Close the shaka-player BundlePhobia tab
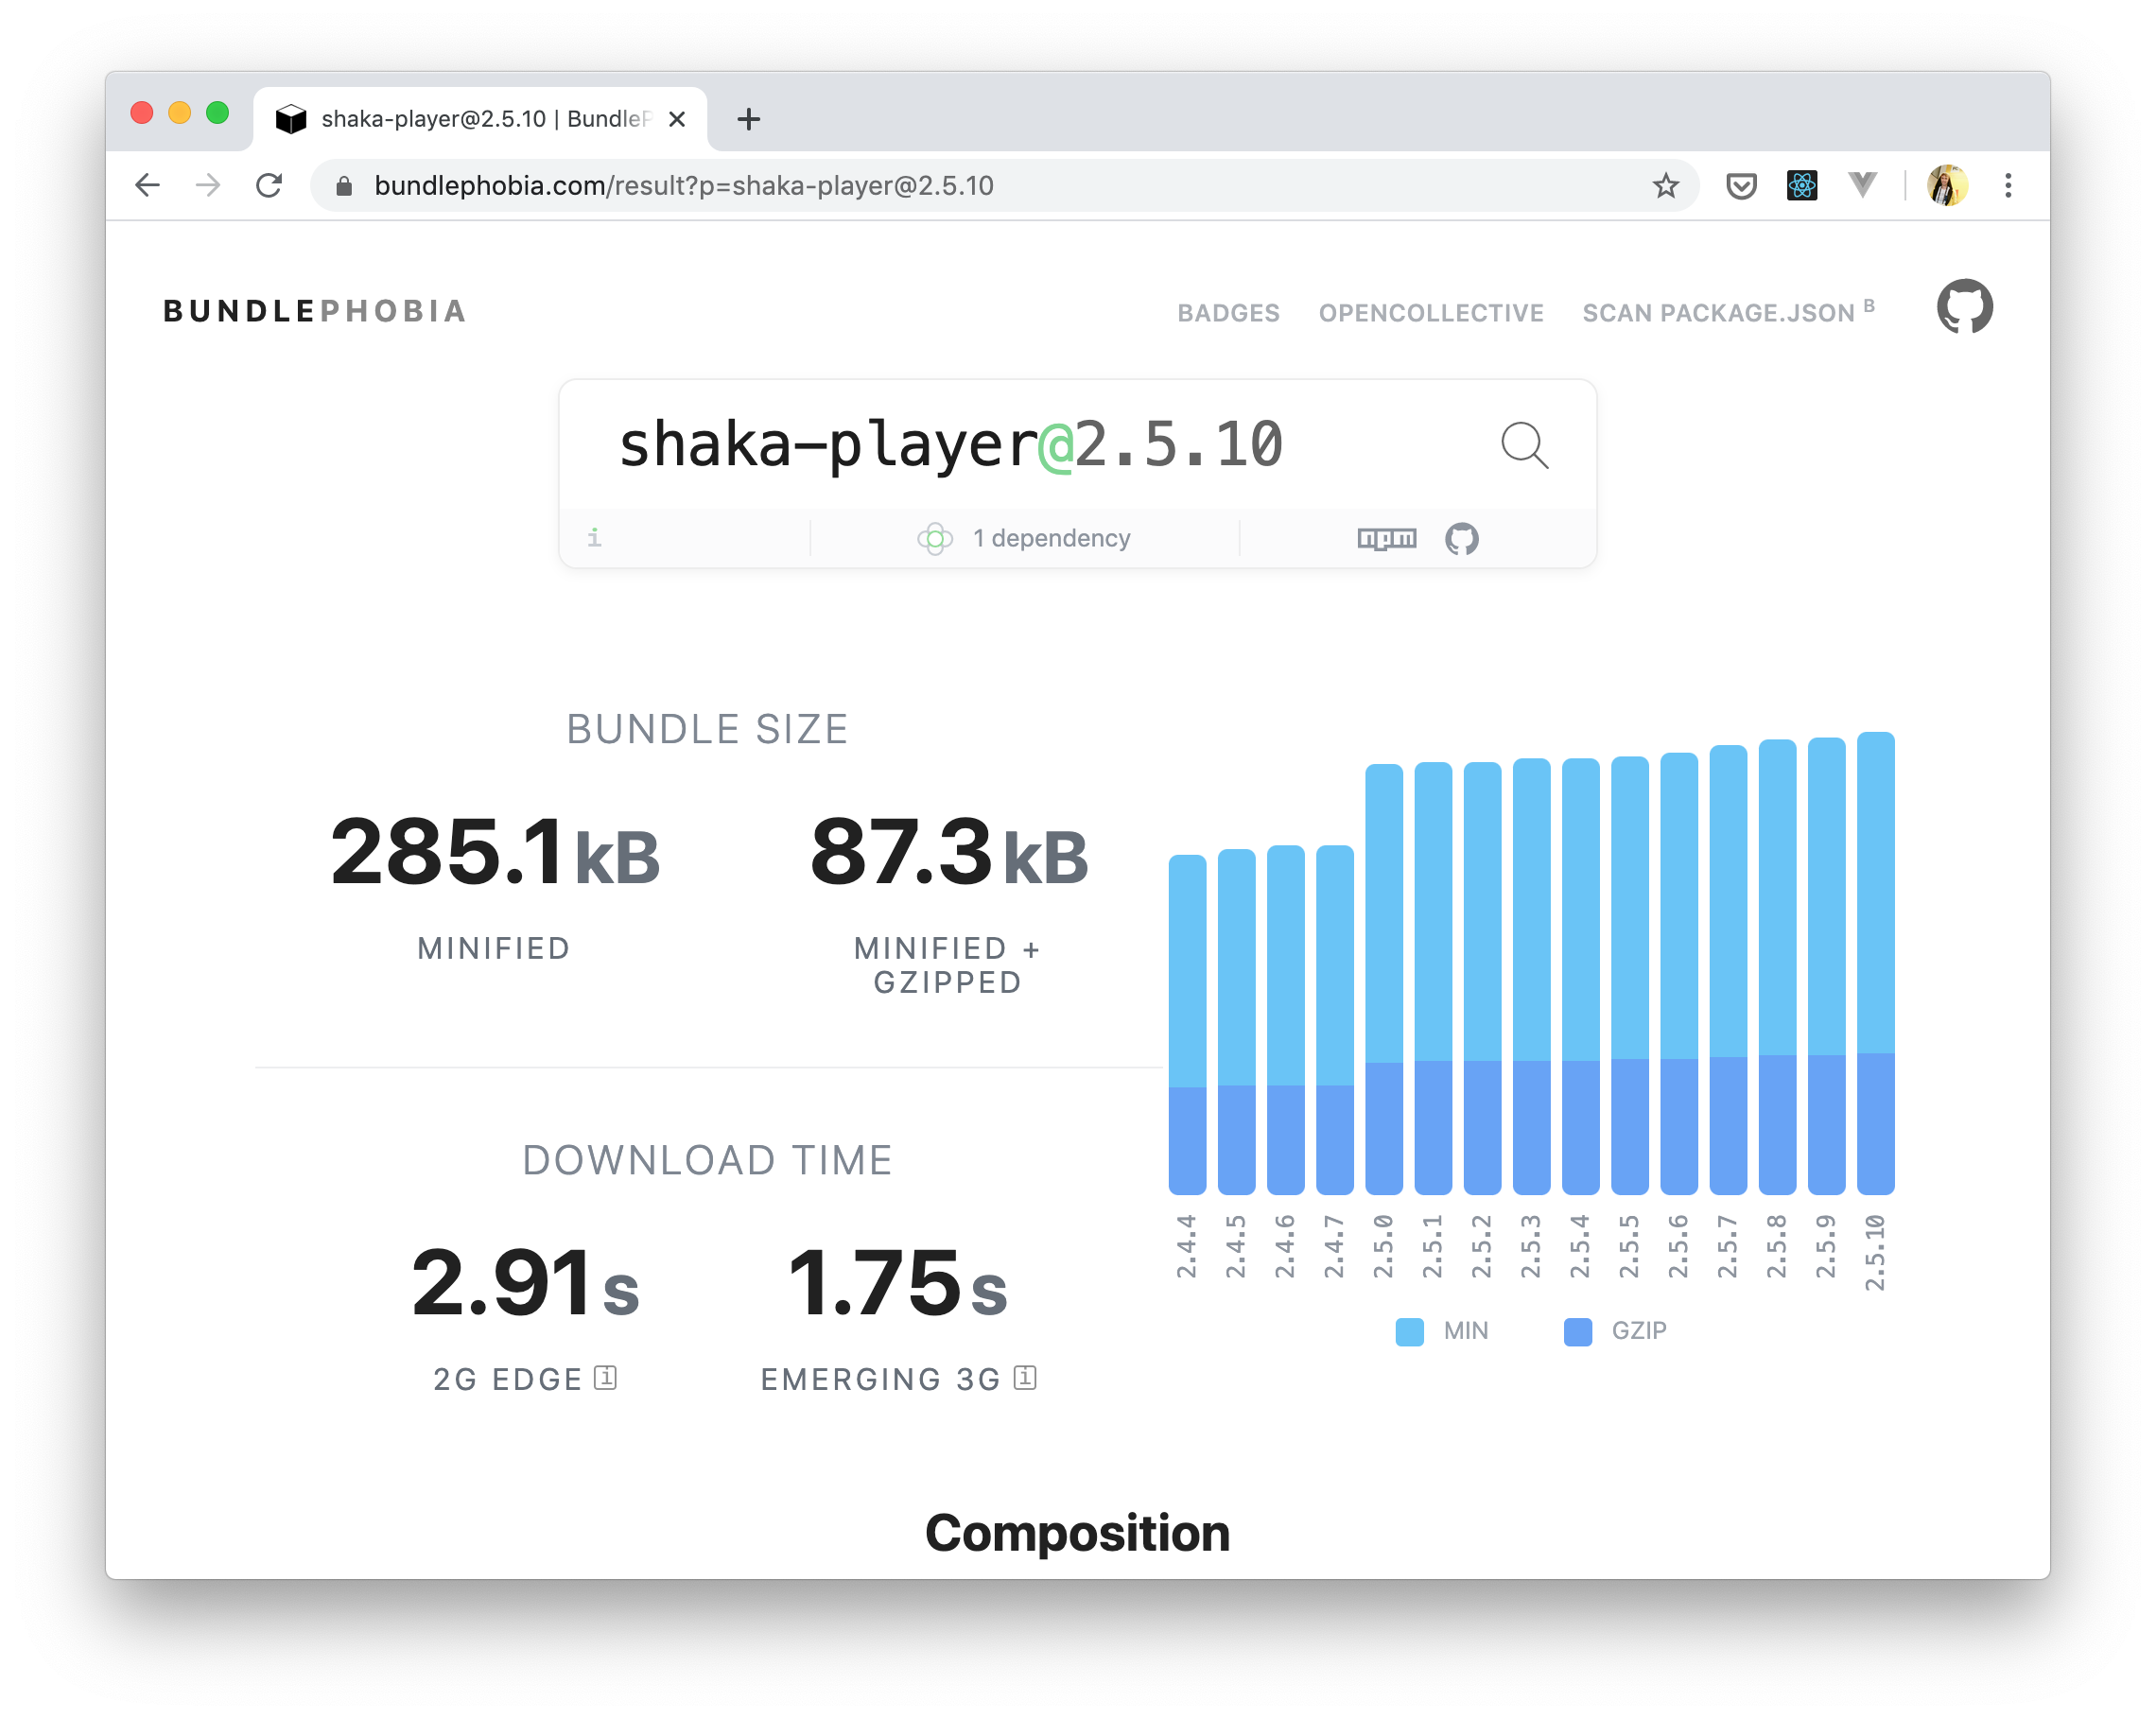2156x1719 pixels. click(x=677, y=119)
